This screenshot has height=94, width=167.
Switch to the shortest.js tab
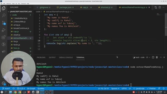(105, 7)
